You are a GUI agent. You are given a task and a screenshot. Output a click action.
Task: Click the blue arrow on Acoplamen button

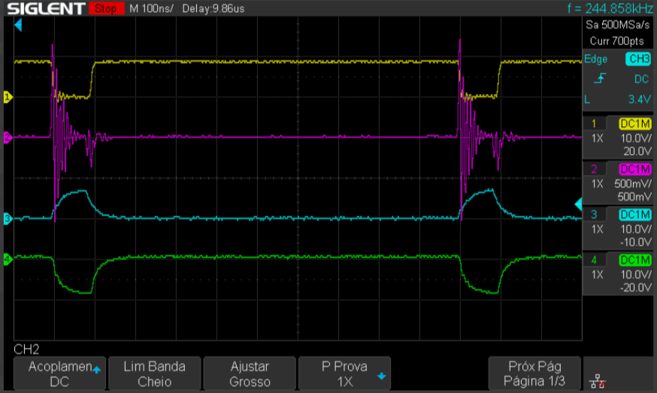coord(97,370)
